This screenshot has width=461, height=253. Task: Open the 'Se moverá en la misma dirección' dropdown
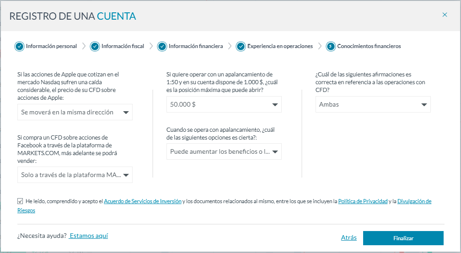(x=75, y=112)
